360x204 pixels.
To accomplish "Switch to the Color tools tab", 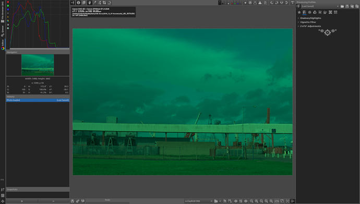I will (315, 12).
